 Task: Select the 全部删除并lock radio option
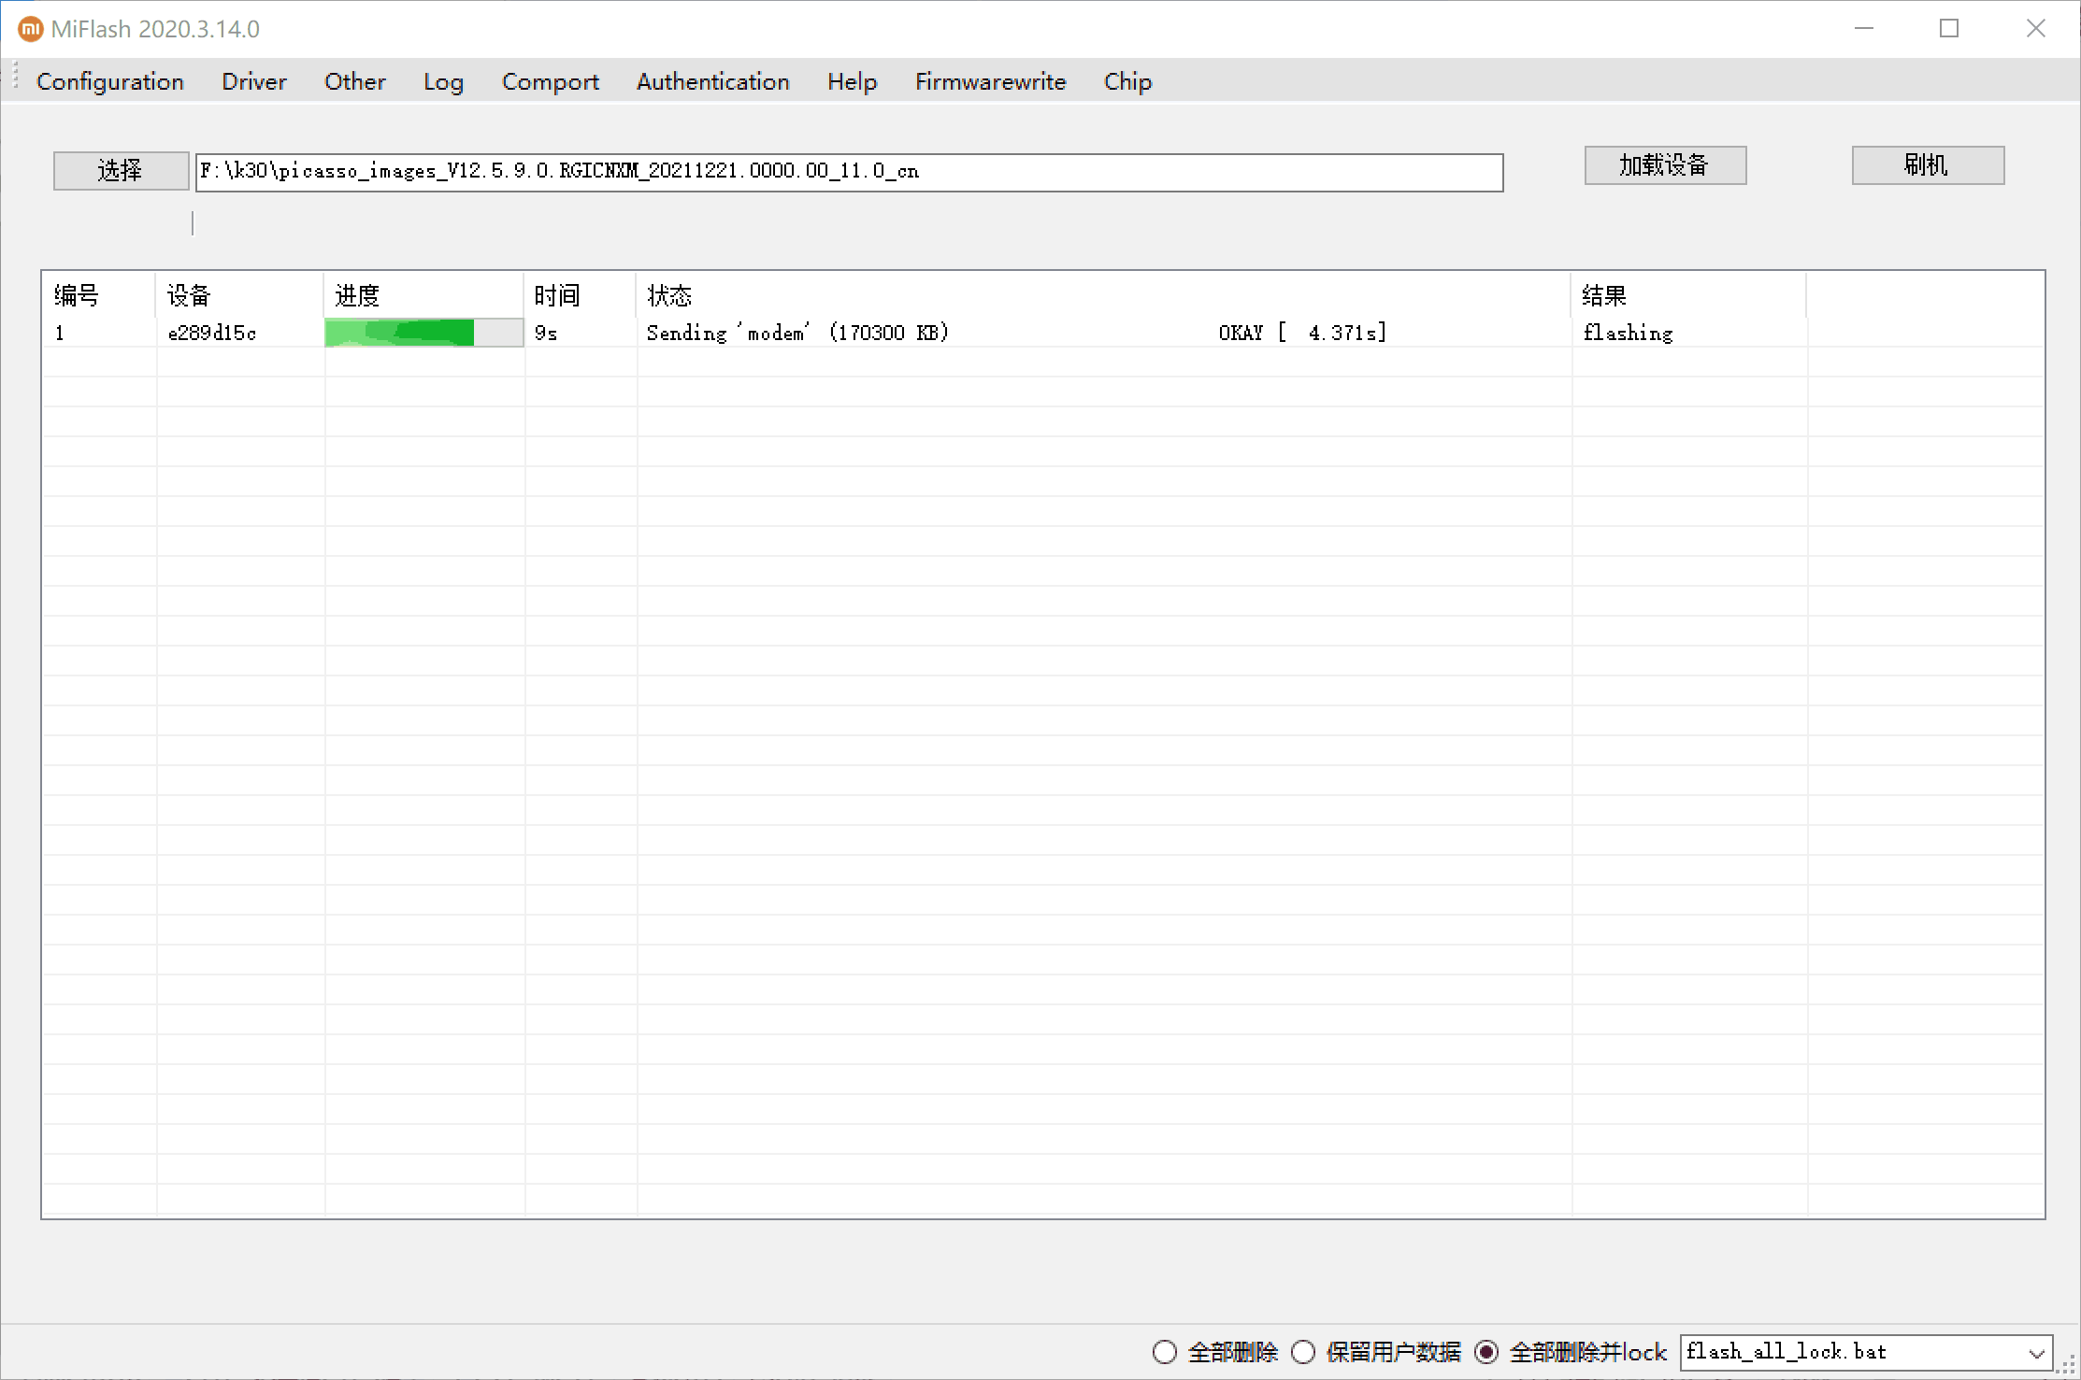1486,1351
